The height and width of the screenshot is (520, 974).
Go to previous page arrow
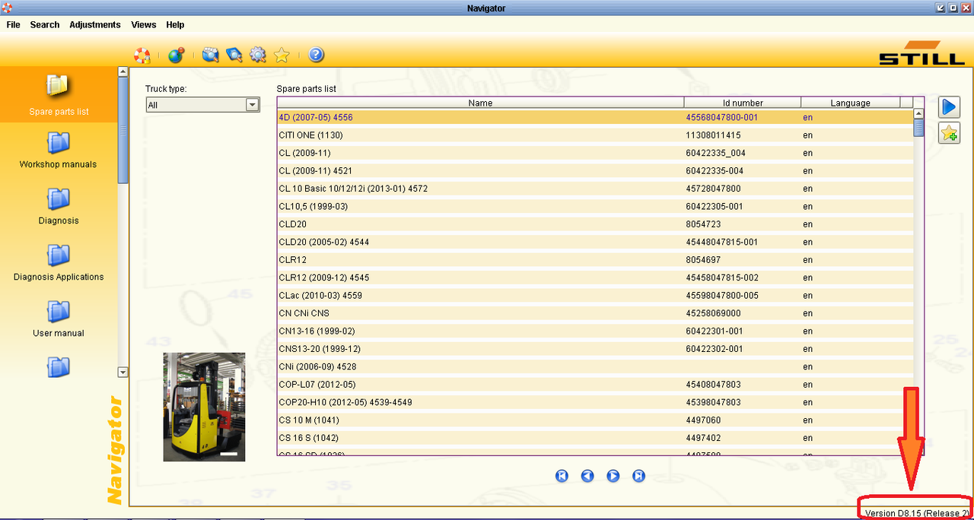587,476
